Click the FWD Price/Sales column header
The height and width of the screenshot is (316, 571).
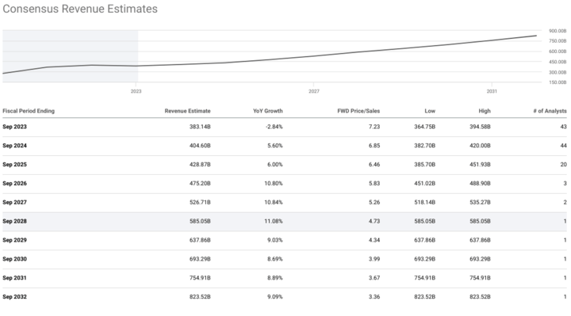click(x=358, y=111)
